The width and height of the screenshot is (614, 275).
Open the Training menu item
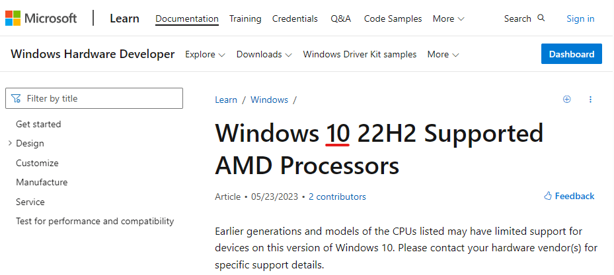click(x=245, y=18)
